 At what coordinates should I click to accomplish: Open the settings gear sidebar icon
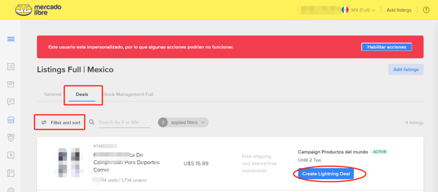11,190
